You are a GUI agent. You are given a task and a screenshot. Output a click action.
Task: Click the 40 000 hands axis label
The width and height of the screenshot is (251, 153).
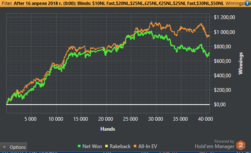tap(206, 119)
